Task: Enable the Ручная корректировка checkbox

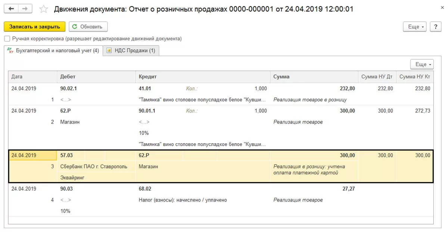Action: click(7, 39)
